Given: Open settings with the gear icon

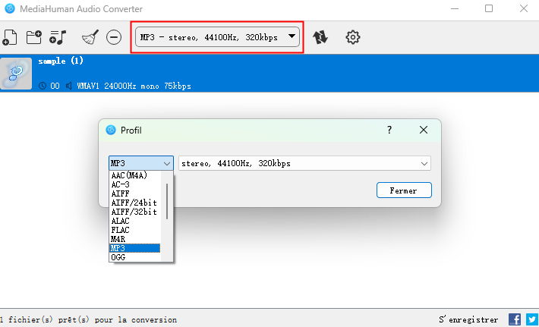Looking at the screenshot, I should coord(353,37).
